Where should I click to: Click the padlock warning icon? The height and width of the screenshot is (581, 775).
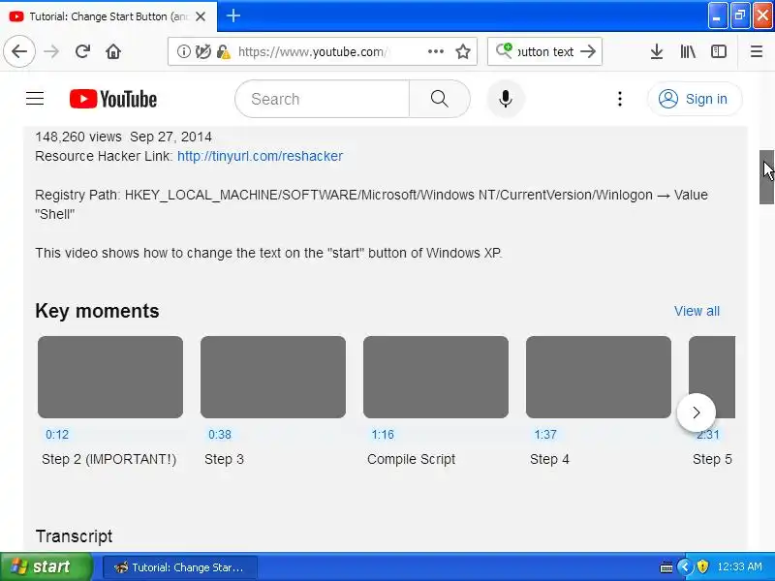point(224,51)
